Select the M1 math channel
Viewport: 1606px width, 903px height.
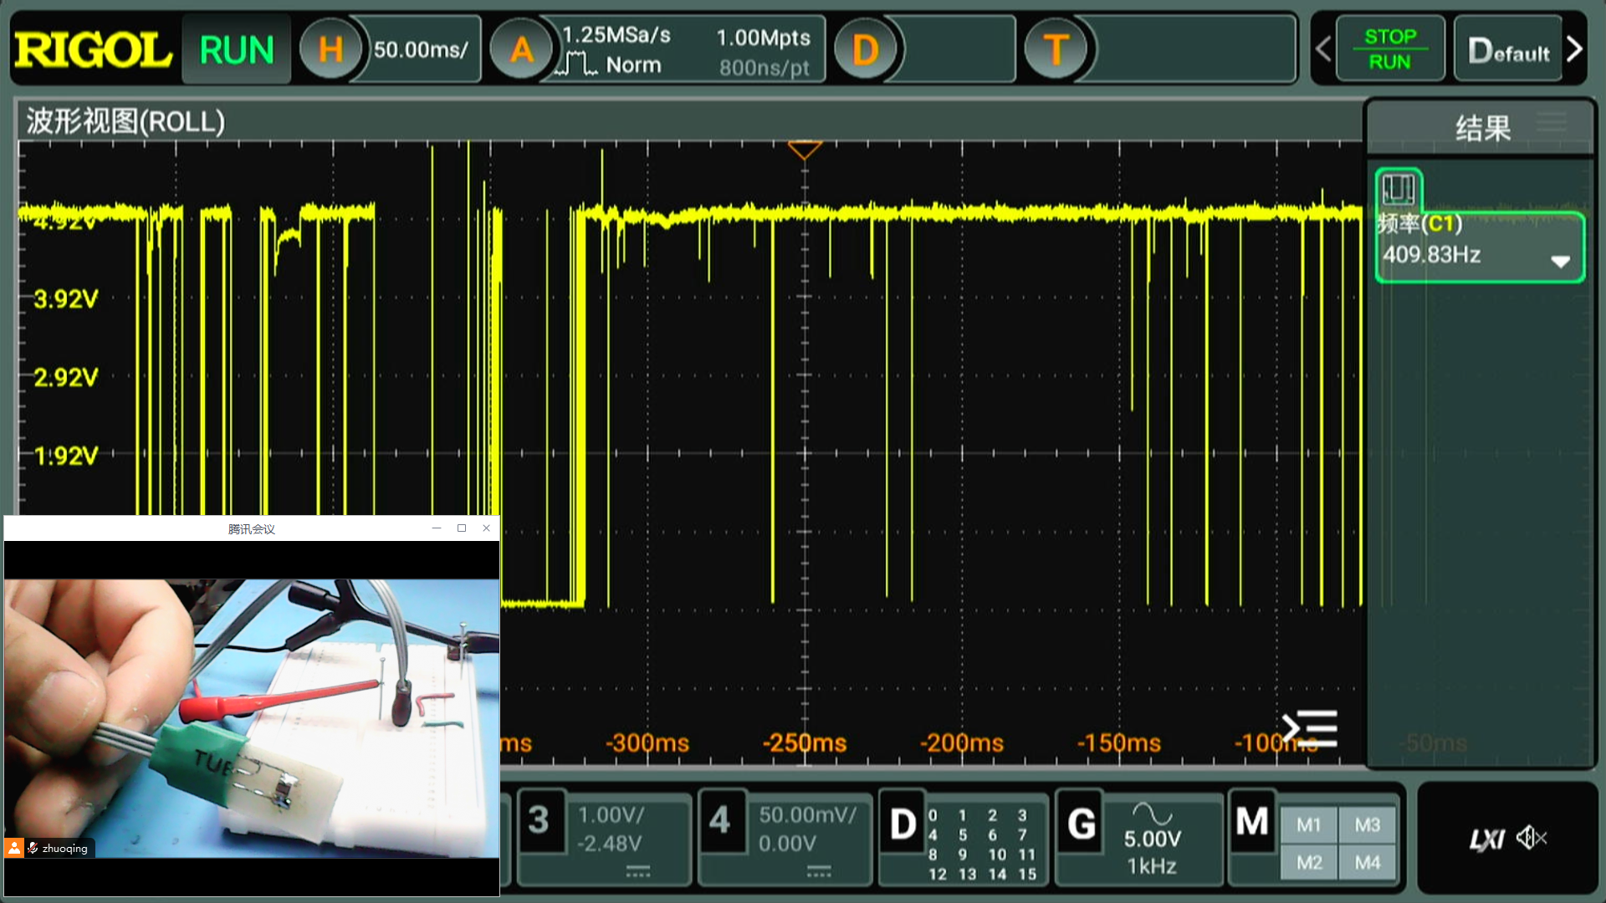point(1309,825)
